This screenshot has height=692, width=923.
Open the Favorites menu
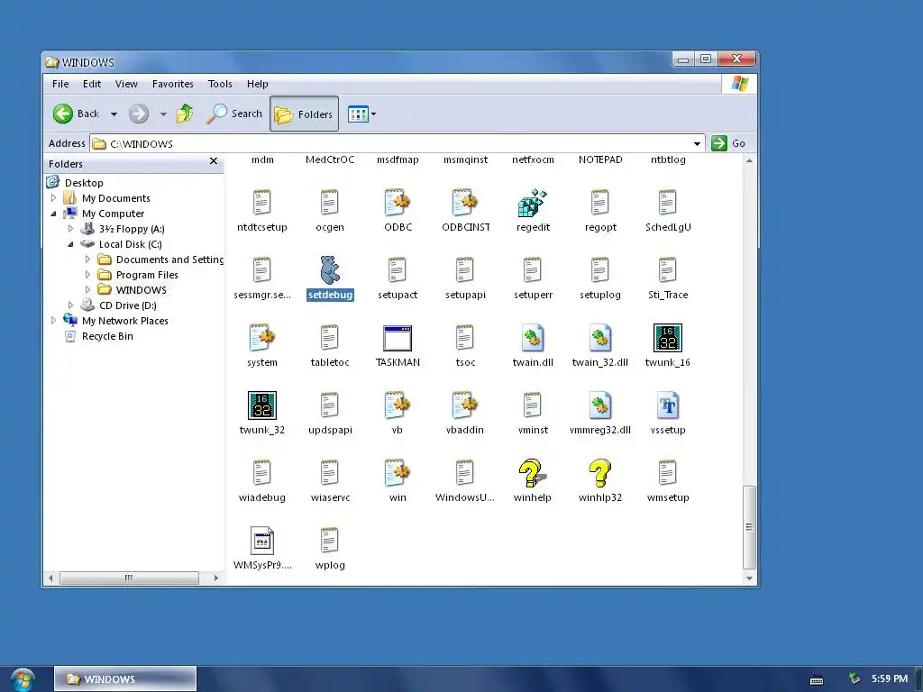[x=172, y=84]
